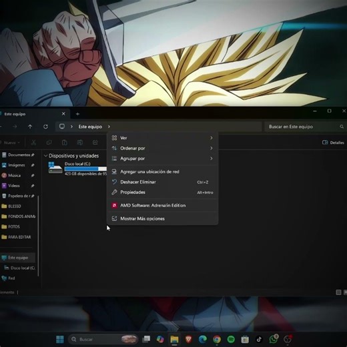Click the magnifier icon in the search box
347x347 pixels.
(342, 127)
